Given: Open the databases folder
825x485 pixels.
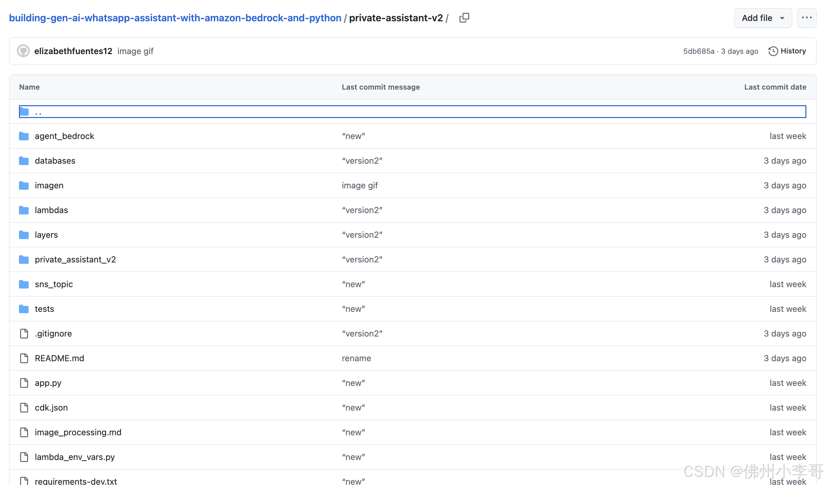Looking at the screenshot, I should click(x=55, y=161).
